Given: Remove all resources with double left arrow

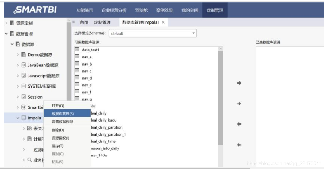Looking at the screenshot, I should pos(239,145).
